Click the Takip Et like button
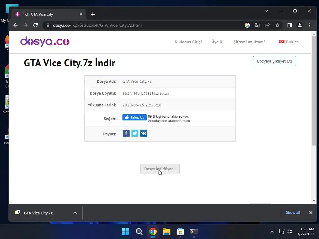The image size is (319, 239). pyautogui.click(x=135, y=117)
